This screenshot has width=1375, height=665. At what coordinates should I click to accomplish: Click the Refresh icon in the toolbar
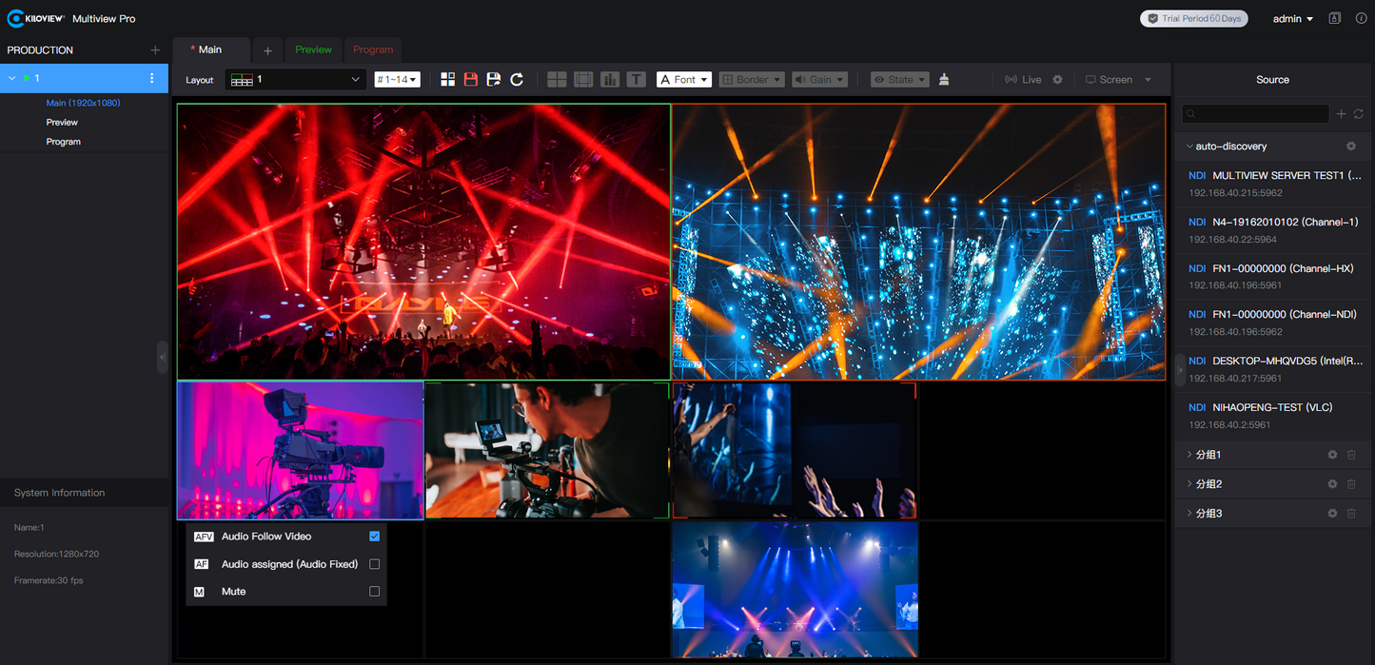click(517, 79)
